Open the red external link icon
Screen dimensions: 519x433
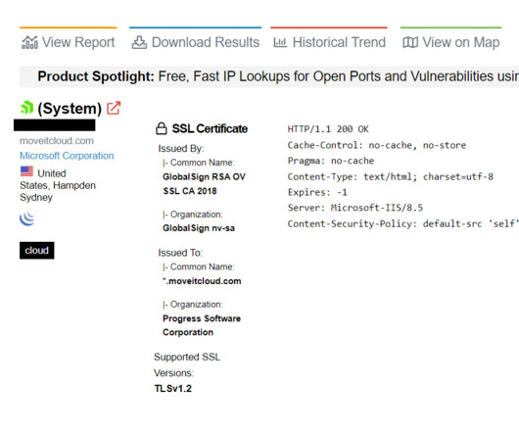pos(114,108)
